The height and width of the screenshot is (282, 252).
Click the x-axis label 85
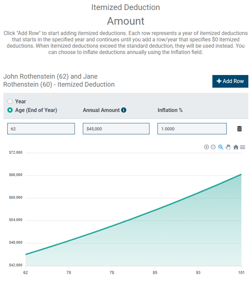[155, 272]
